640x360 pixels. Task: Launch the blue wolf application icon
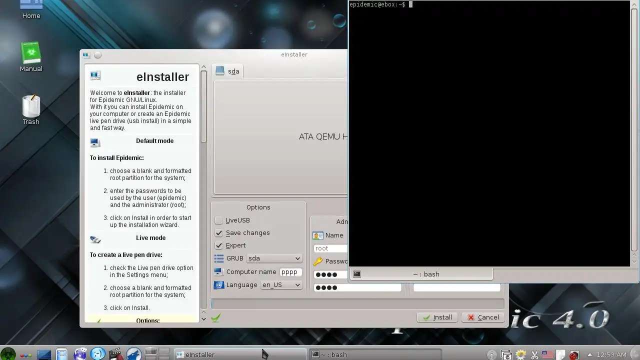[x=133, y=354]
